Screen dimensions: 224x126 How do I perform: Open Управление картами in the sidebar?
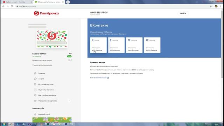tap(48, 101)
